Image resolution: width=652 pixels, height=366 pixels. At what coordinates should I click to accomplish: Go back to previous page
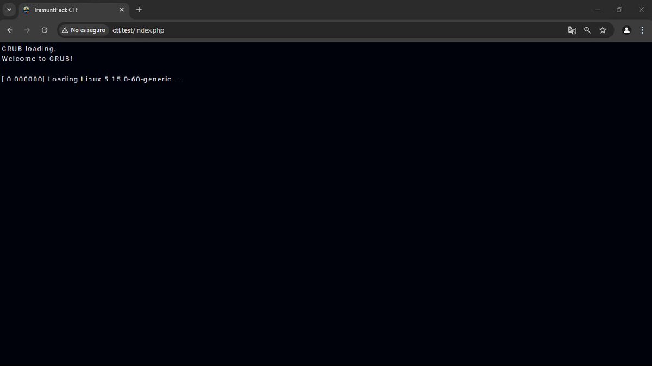click(x=10, y=30)
